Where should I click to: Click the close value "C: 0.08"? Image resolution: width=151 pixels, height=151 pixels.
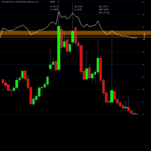pos(54,10)
